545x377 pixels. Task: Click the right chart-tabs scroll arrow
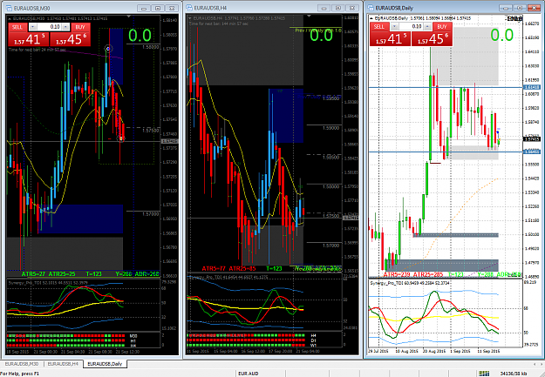click(541, 364)
